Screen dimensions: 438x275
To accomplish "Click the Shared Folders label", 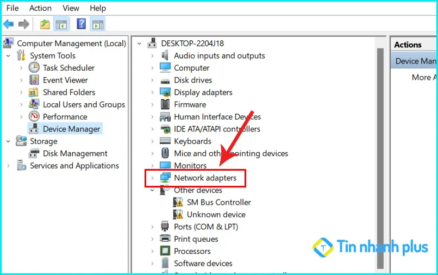I will point(69,92).
